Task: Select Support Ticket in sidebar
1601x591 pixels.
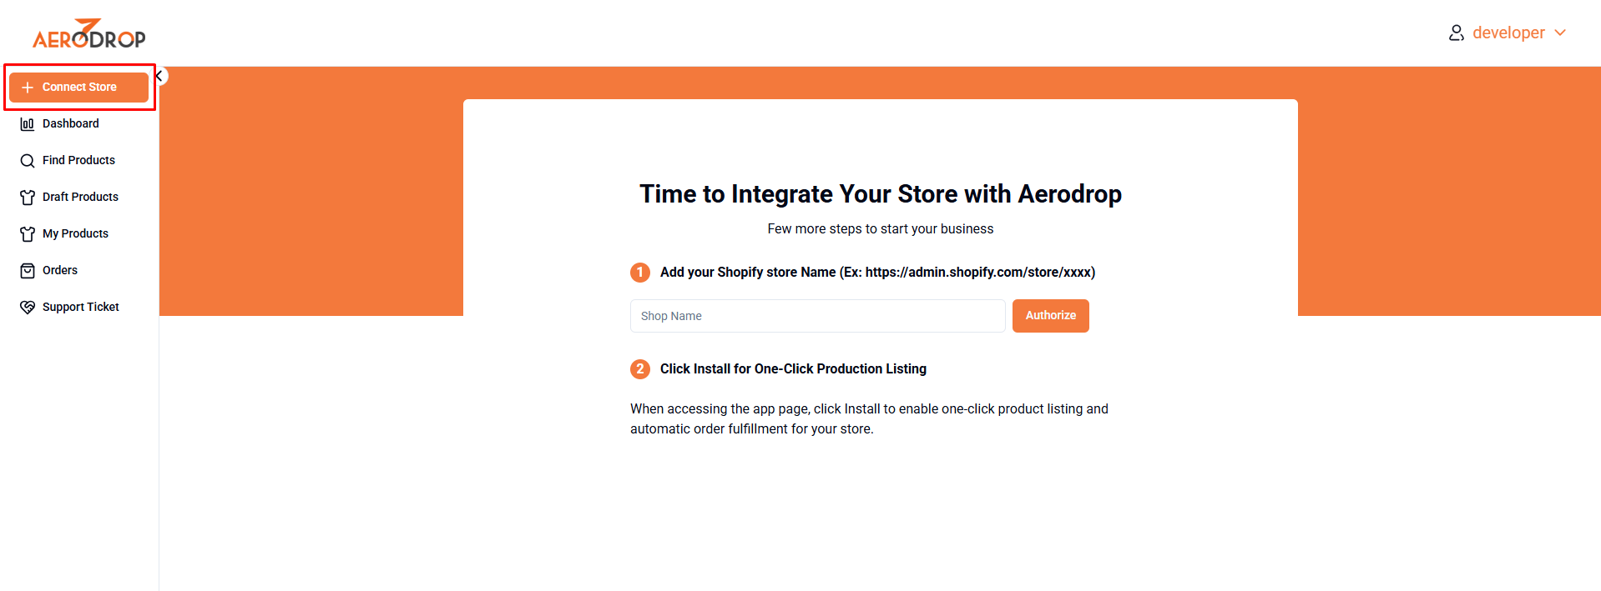Action: (79, 307)
